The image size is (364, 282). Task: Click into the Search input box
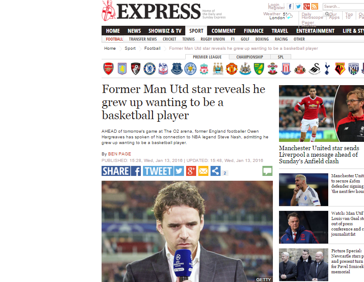344,7
